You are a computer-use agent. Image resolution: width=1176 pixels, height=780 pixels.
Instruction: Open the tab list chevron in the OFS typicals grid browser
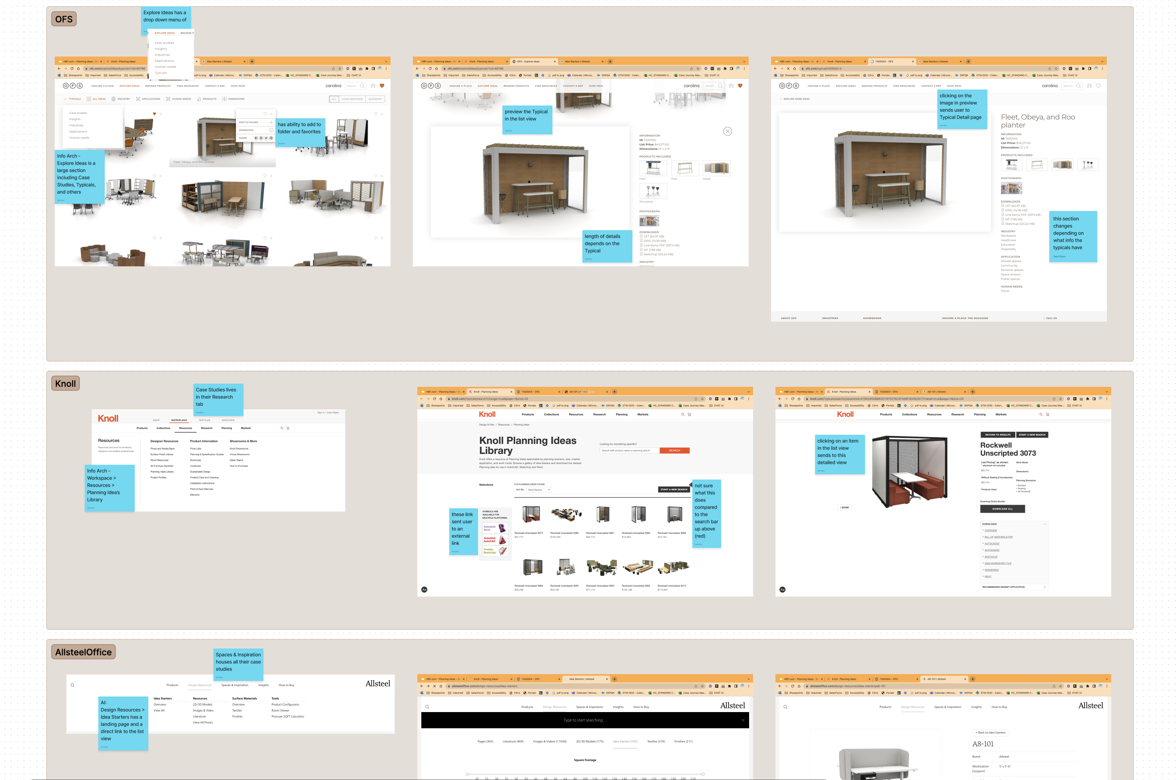(x=386, y=62)
